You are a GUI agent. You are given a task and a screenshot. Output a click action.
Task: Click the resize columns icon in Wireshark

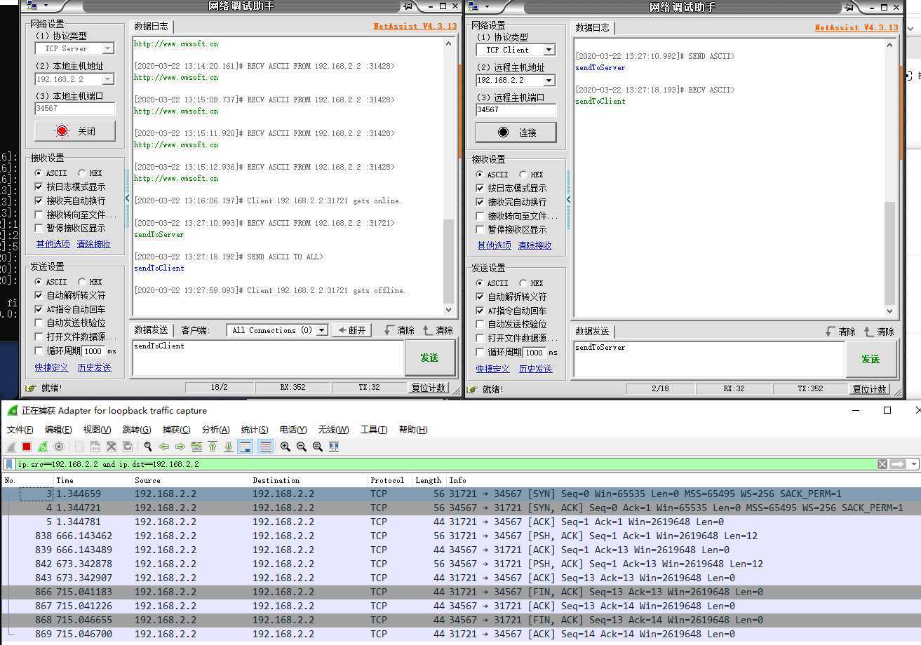pos(334,447)
